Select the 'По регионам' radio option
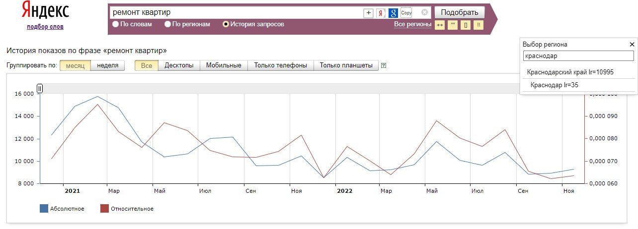638x229 pixels. pos(167,24)
